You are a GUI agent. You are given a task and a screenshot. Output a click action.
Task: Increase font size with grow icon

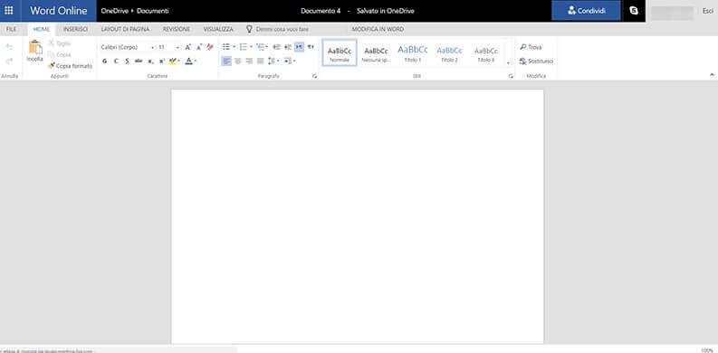point(187,47)
